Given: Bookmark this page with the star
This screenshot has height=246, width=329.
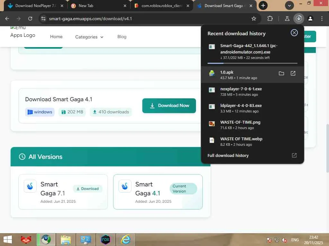Looking at the screenshot, I should point(254,19).
